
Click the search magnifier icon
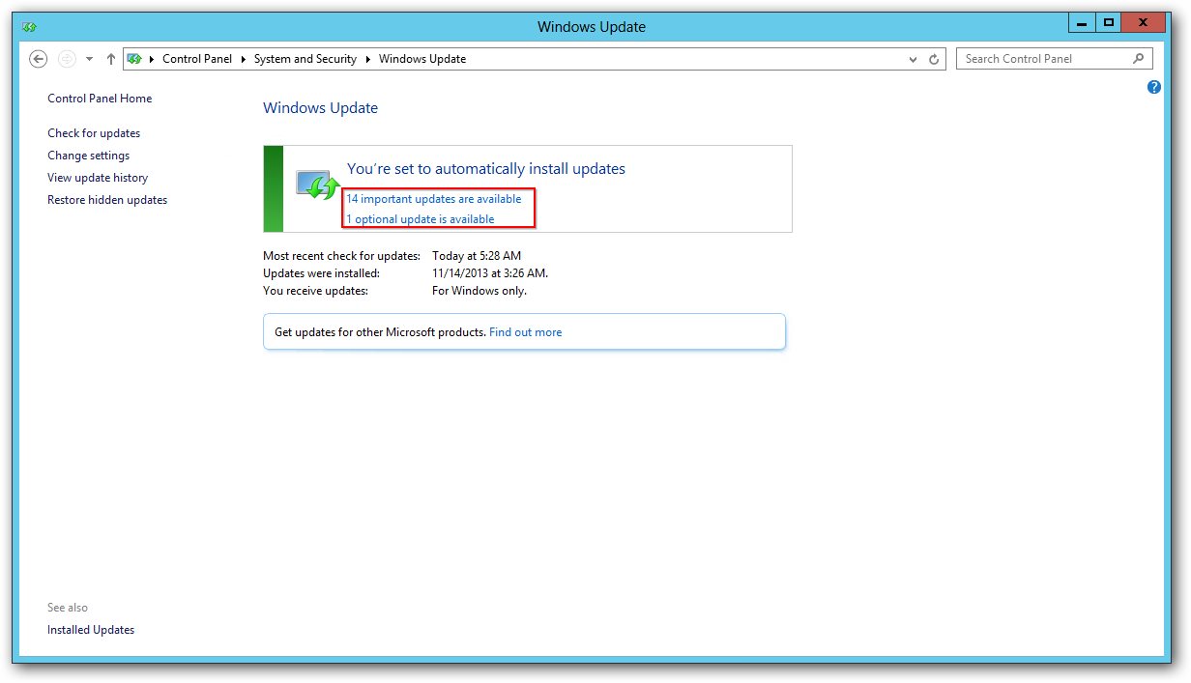click(x=1138, y=59)
